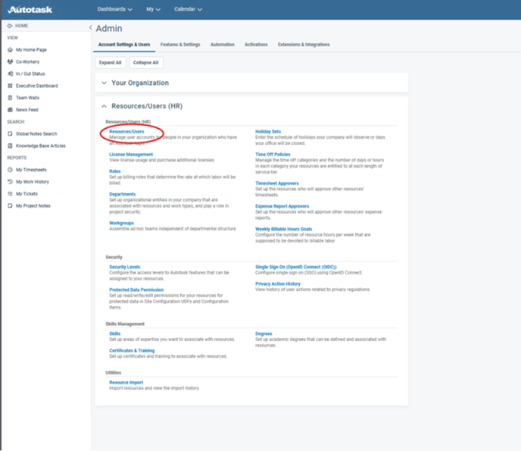Viewport: 521px width, 451px height.
Task: Click the News Feed icon
Action: (10, 110)
